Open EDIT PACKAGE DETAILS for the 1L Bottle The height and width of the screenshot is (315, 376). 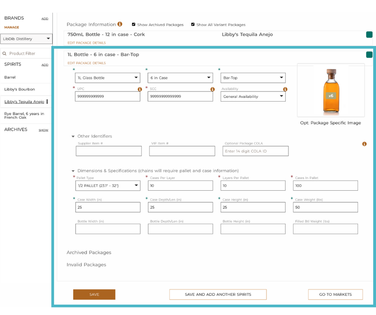click(x=86, y=63)
